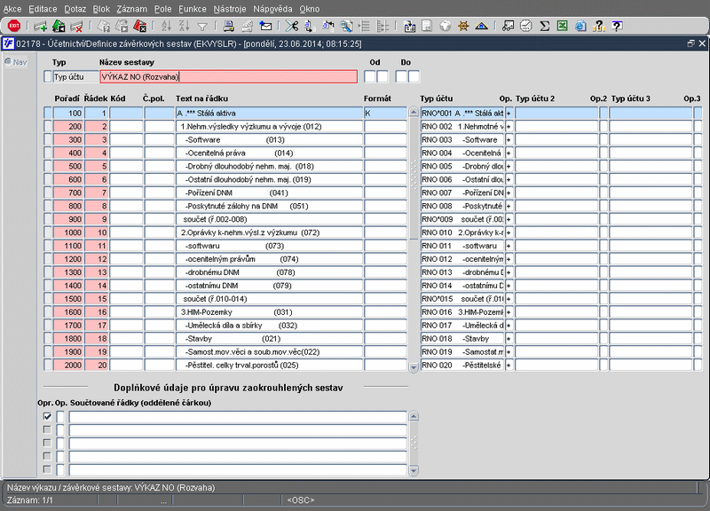Open the Funkce menu

[x=192, y=9]
